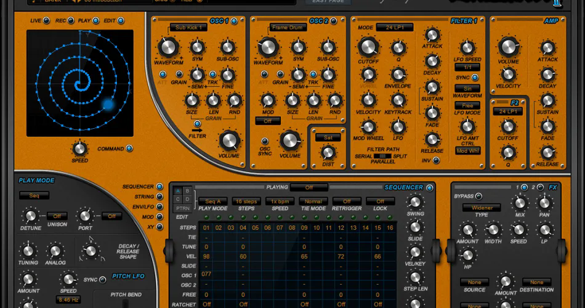Select the ENV/LFO page LED

(159, 206)
